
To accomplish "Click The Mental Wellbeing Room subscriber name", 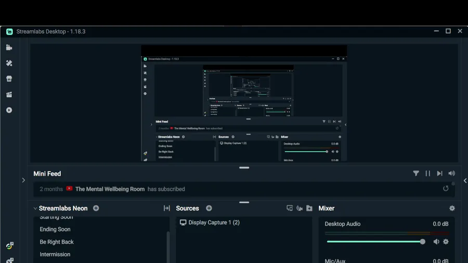I will coord(110,189).
